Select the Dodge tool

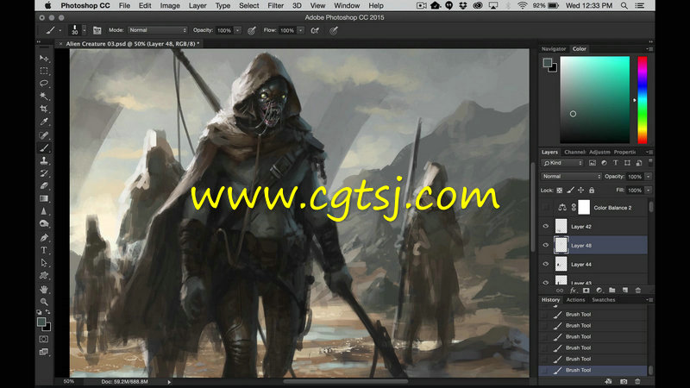[44, 224]
